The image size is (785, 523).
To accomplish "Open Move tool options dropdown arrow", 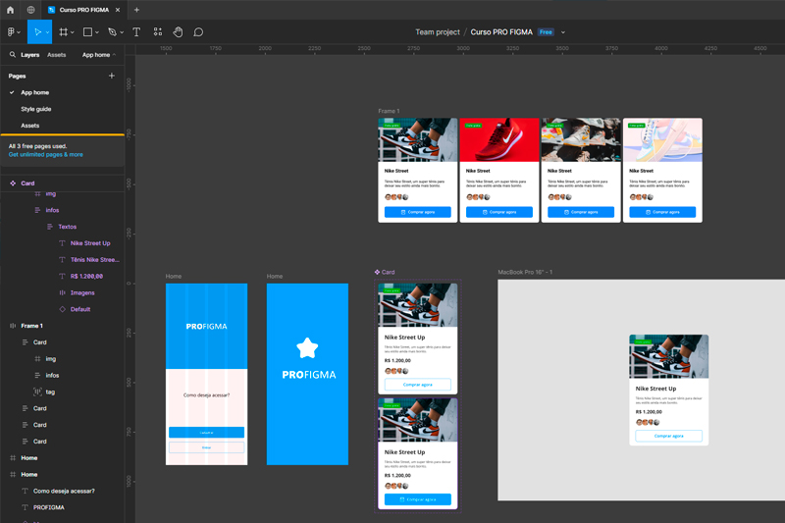I will point(47,32).
